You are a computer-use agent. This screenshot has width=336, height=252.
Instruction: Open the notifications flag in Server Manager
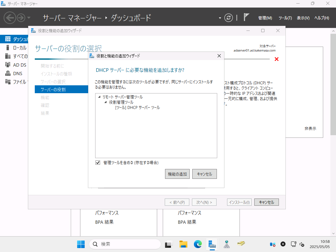(246, 17)
